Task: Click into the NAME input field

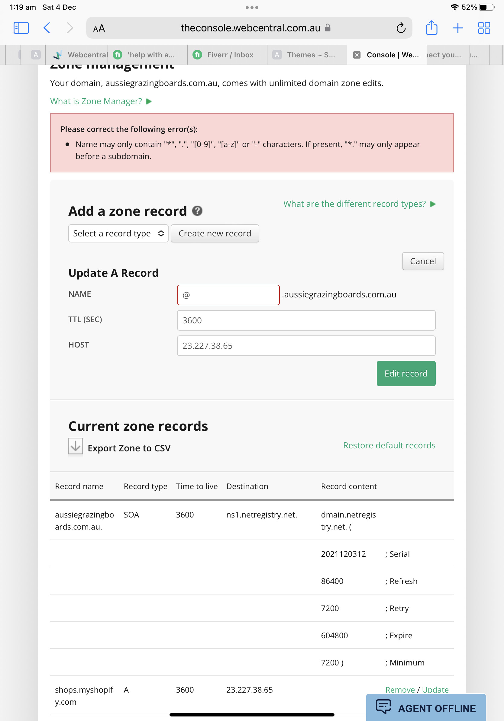Action: pyautogui.click(x=228, y=295)
